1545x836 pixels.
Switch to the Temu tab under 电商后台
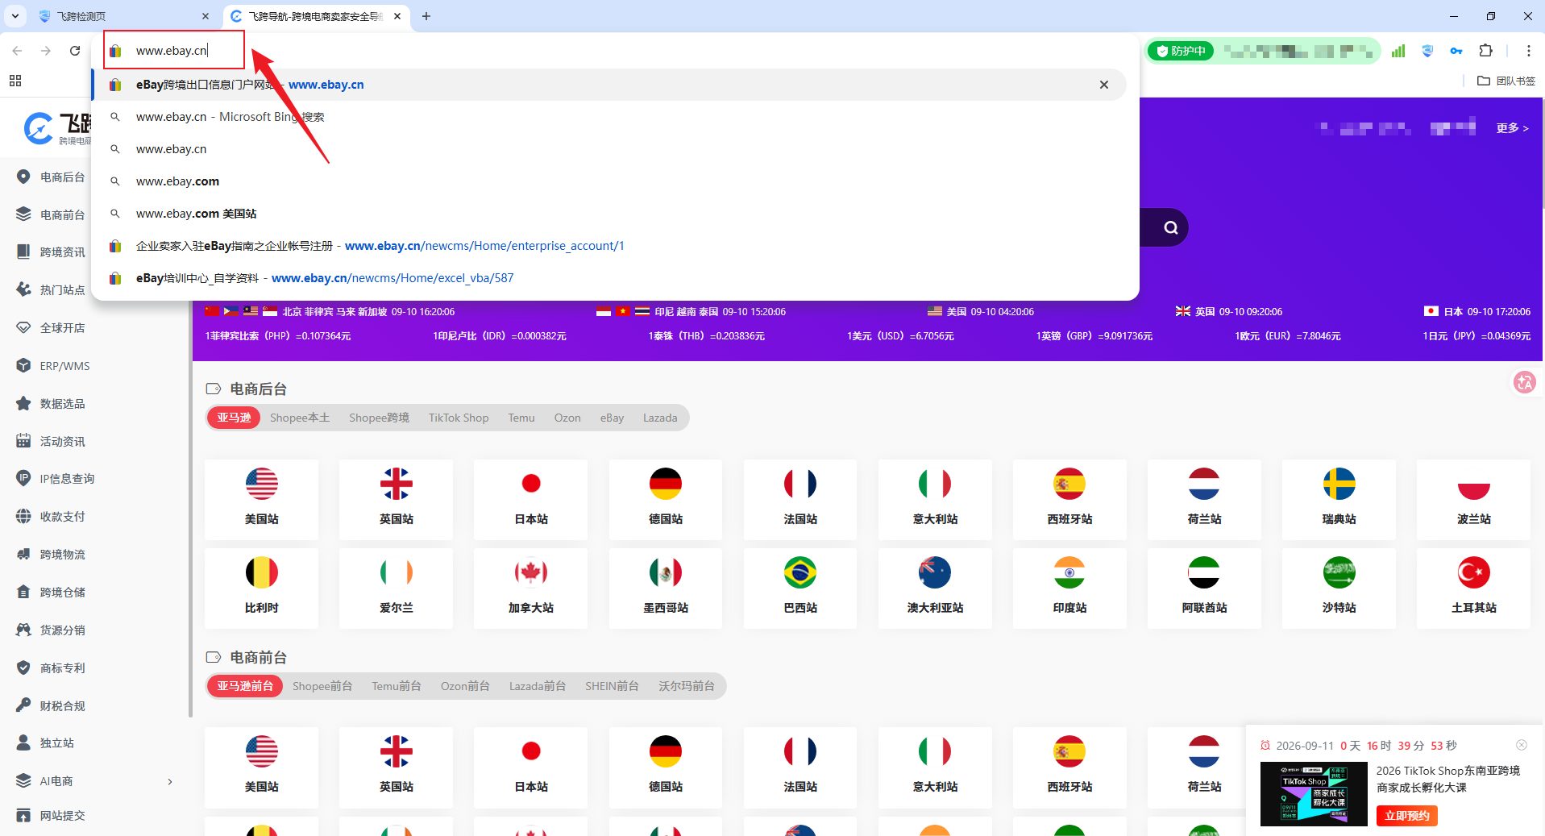521,418
